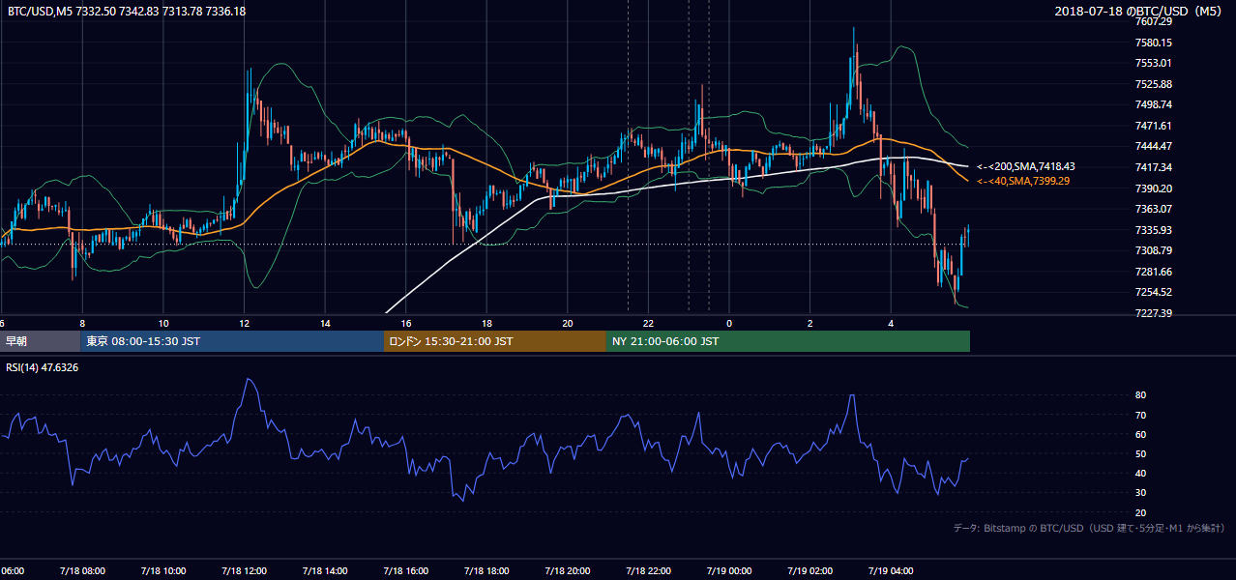Click the bottom time label 7/18 16:00

[x=405, y=570]
